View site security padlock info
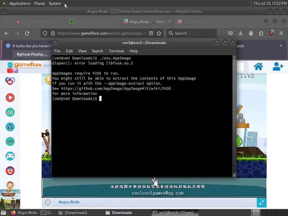 [53, 33]
